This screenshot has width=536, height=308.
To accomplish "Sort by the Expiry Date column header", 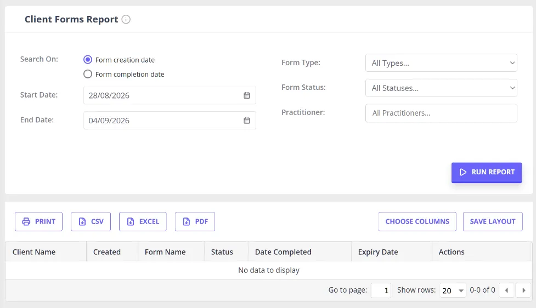I will (x=391, y=252).
